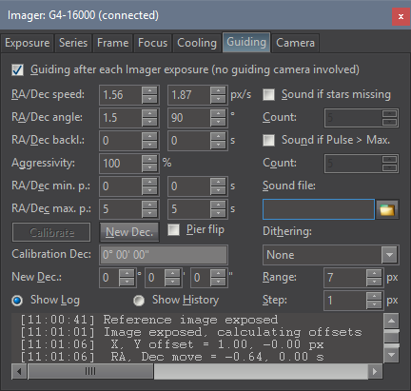Viewport: 411px width, 391px height.
Task: Decrease Dec backlash with down arrow
Action: (x=218, y=145)
